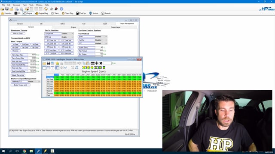Open the ETC limit Enable dropdown
This screenshot has height=154, width=275.
click(x=67, y=37)
